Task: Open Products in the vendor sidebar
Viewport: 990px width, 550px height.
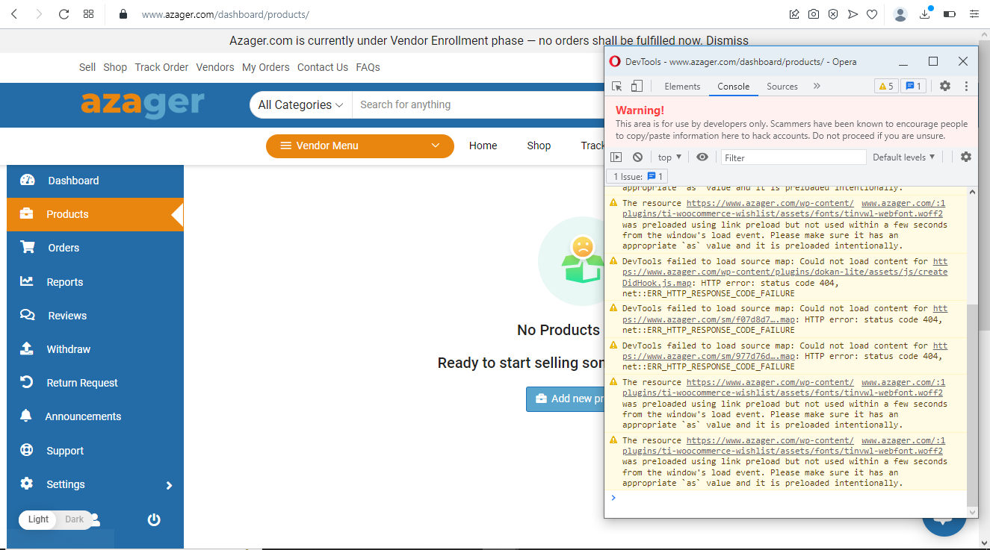Action: coord(95,214)
